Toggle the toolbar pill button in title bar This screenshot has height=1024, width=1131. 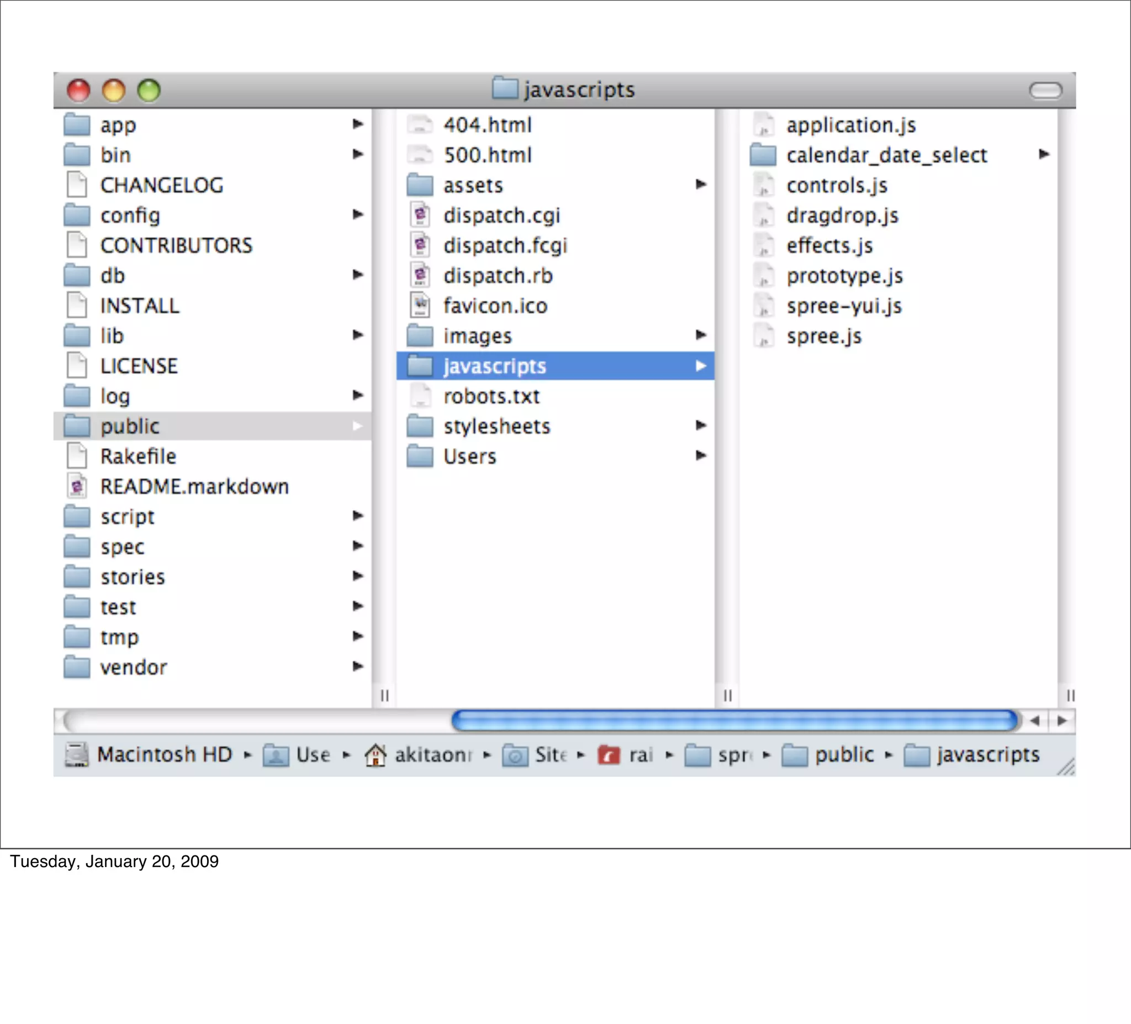1046,91
